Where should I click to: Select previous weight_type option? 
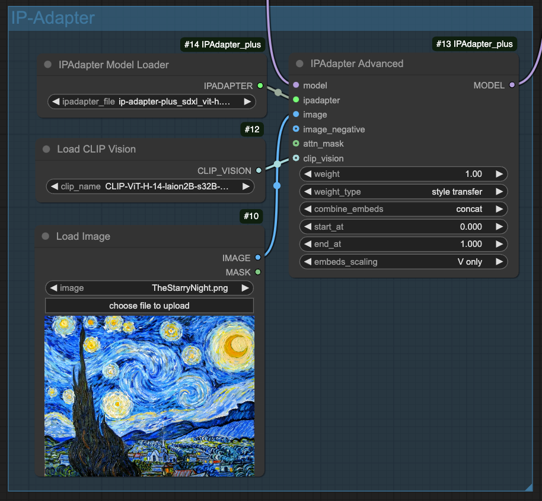(308, 191)
